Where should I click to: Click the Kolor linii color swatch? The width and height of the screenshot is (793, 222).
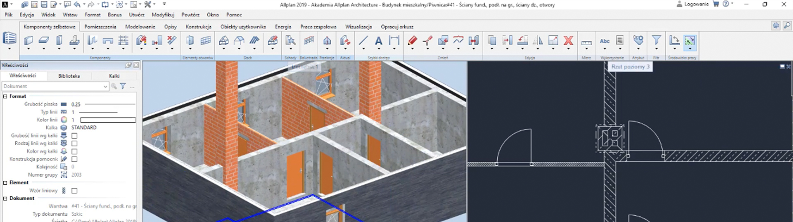tap(108, 120)
